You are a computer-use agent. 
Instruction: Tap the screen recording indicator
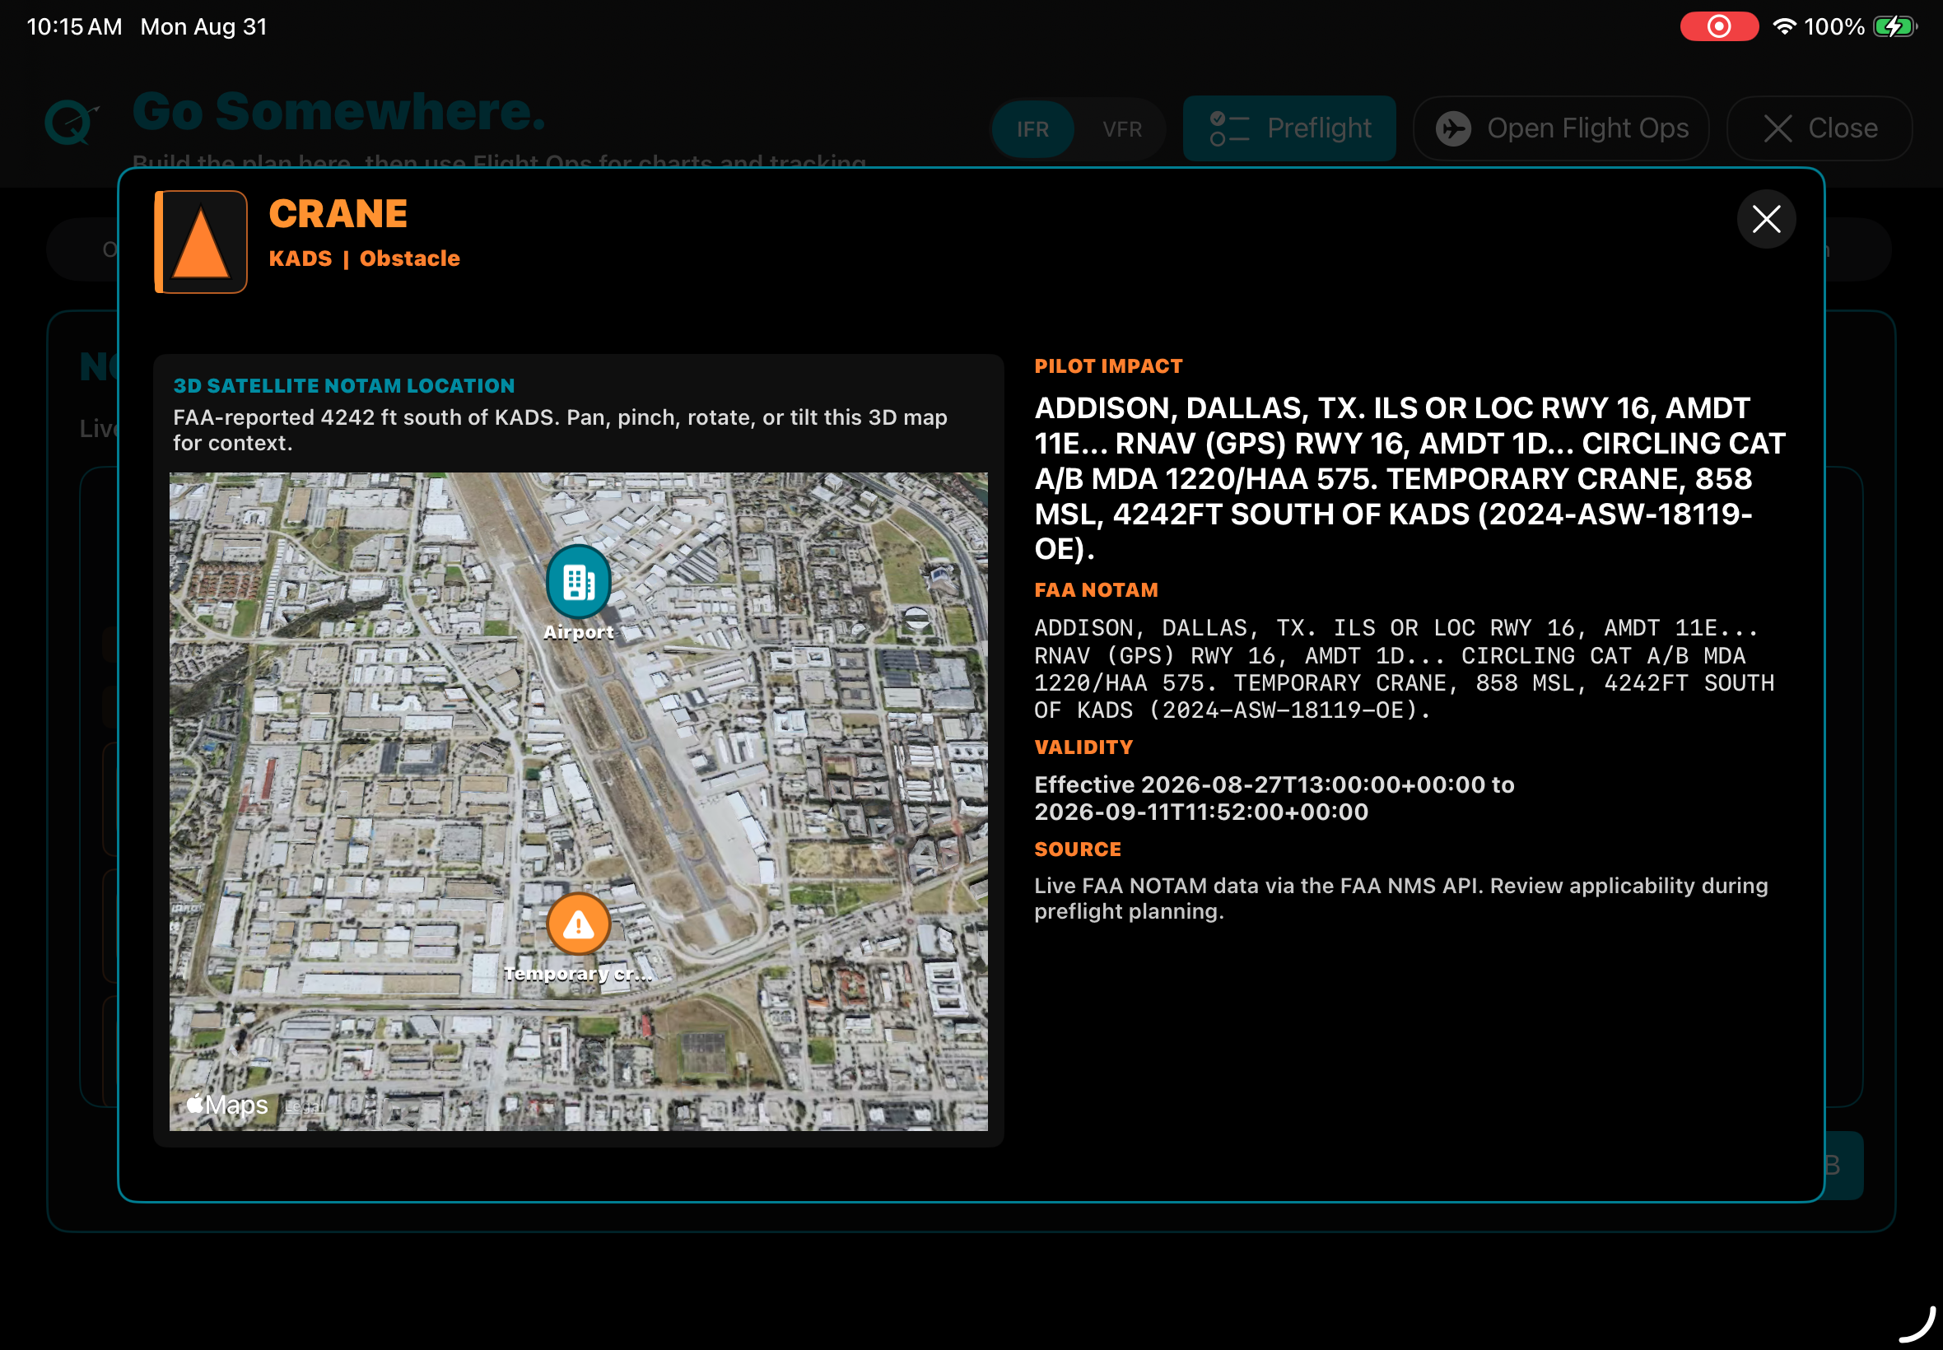click(1718, 27)
